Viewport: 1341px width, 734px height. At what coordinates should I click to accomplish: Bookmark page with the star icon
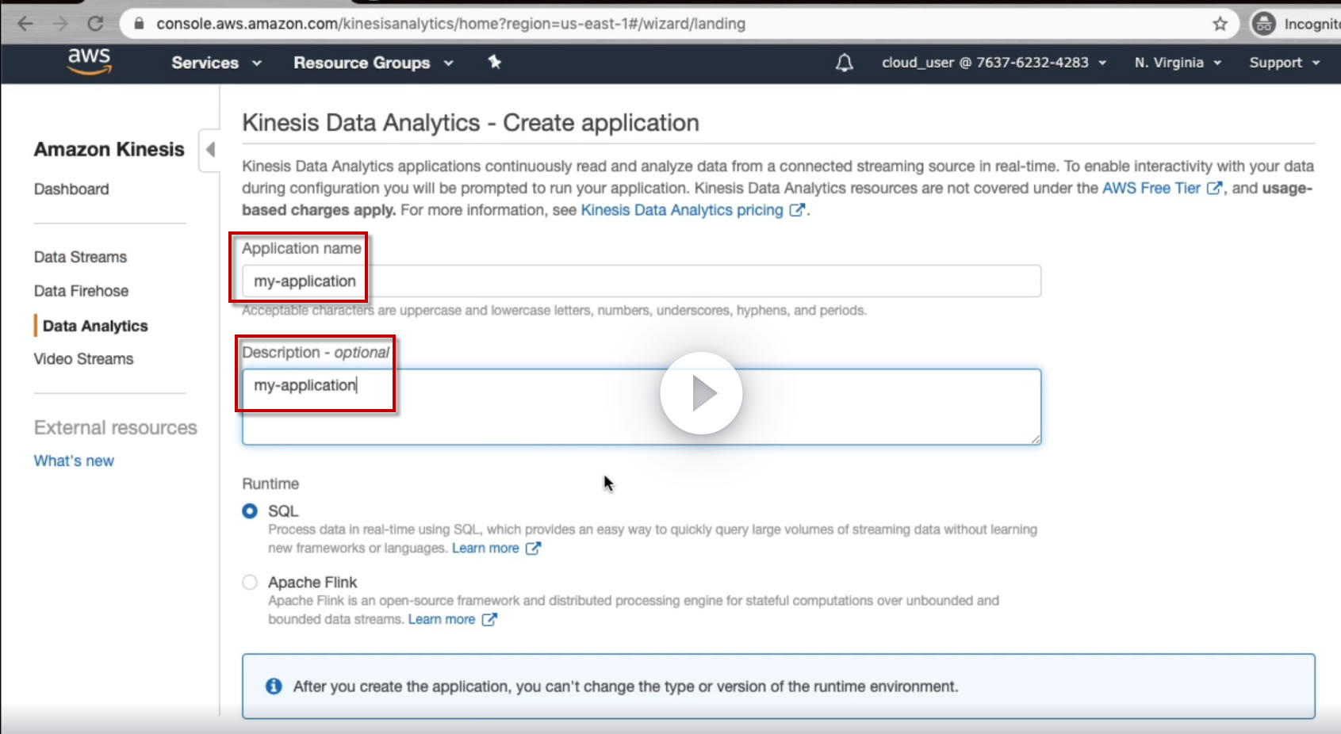[1220, 24]
